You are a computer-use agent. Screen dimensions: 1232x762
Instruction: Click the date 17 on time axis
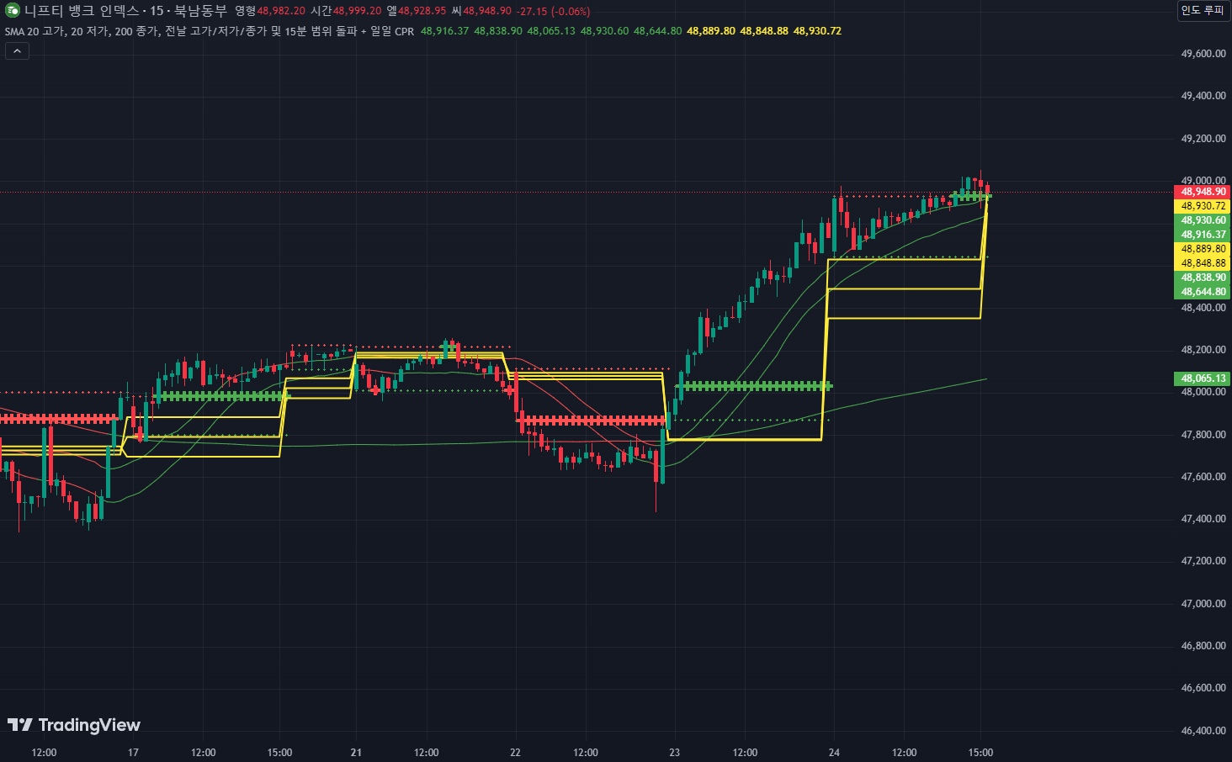click(x=133, y=753)
